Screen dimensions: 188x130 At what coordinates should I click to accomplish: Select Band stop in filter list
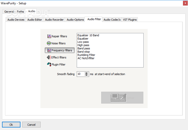[x=84, y=52]
